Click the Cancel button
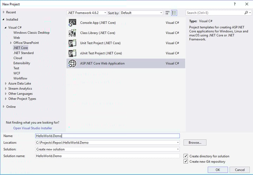Viewport: 253px width, 175px height. 240,170
